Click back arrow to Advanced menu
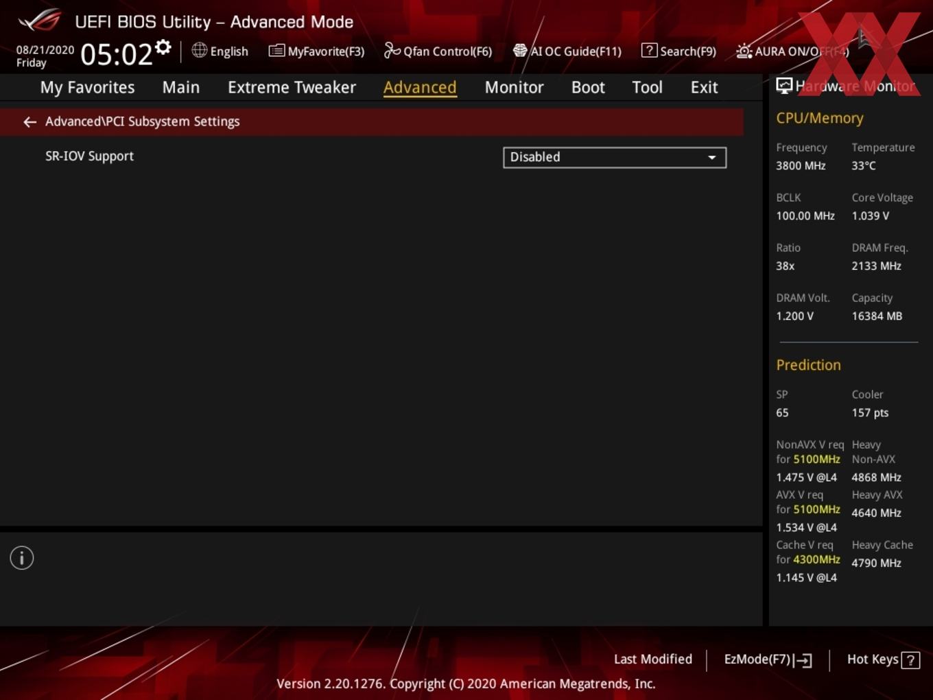This screenshot has height=700, width=933. tap(29, 121)
